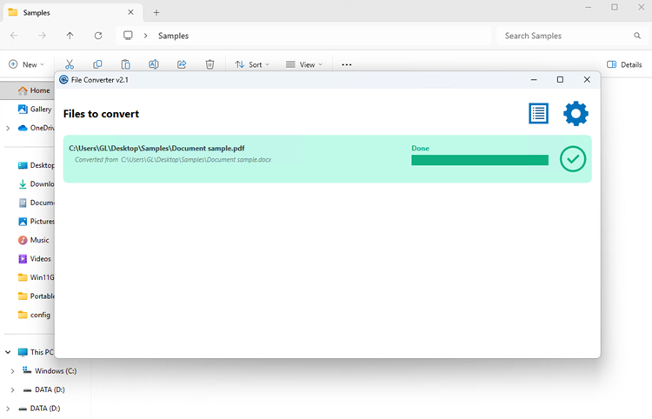
Task: Click the Cut scissors icon
Action: pyautogui.click(x=70, y=64)
